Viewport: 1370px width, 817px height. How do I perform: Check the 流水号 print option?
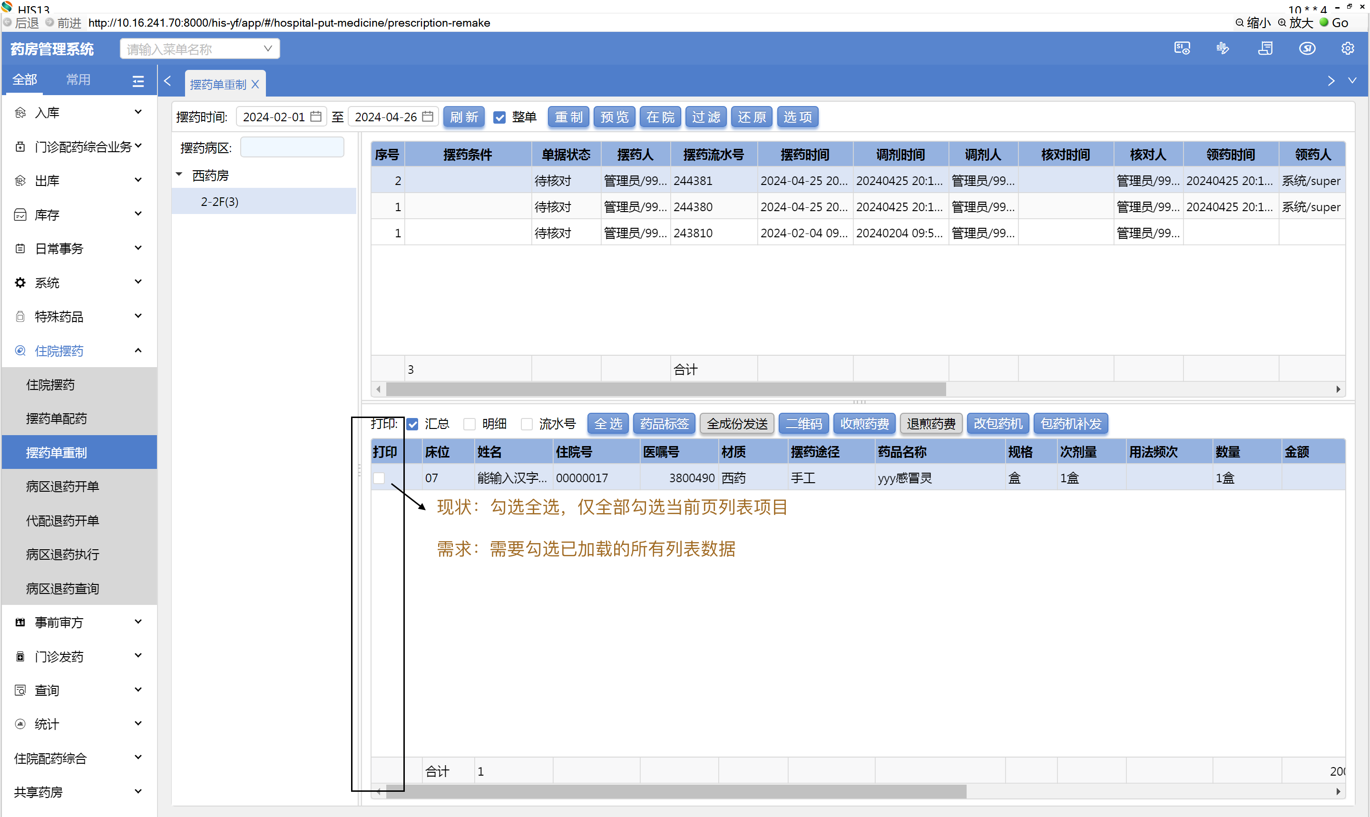(x=527, y=424)
